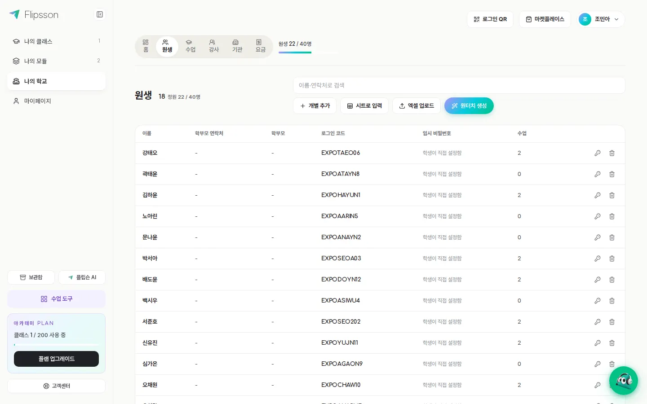Image resolution: width=647 pixels, height=404 pixels.
Task: Open 나의 모듈 in sidebar
Action: 57,61
